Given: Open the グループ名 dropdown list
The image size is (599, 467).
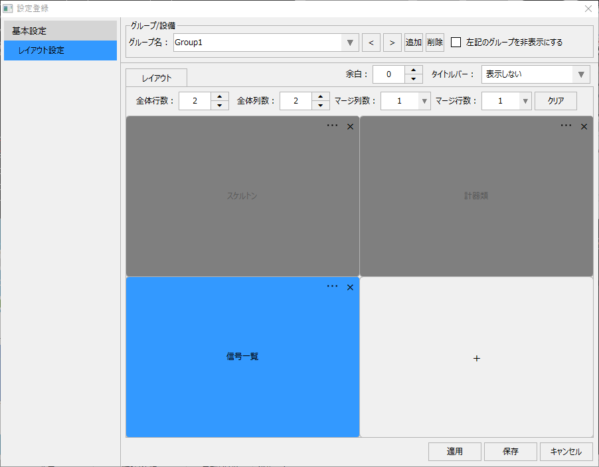Looking at the screenshot, I should click(350, 42).
